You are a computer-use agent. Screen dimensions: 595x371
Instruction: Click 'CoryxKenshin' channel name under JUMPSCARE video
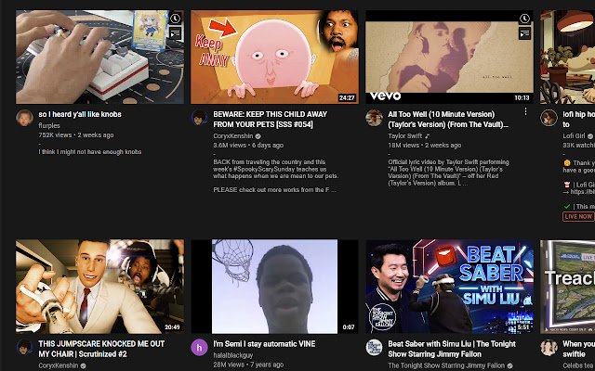click(58, 365)
